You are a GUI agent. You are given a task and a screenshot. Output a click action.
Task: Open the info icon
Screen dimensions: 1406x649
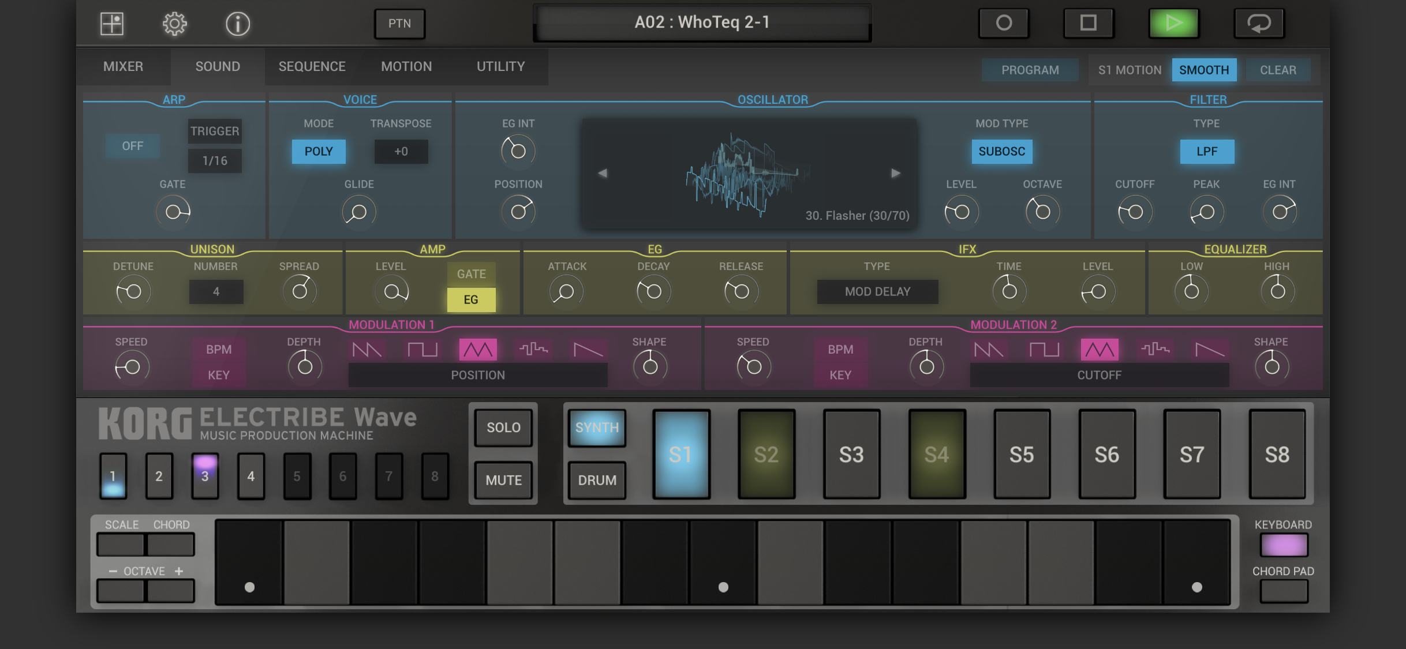pos(237,24)
